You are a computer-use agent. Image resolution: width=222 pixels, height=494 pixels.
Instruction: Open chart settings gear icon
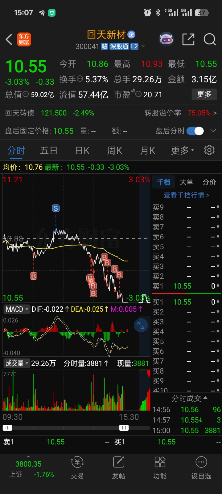209,150
